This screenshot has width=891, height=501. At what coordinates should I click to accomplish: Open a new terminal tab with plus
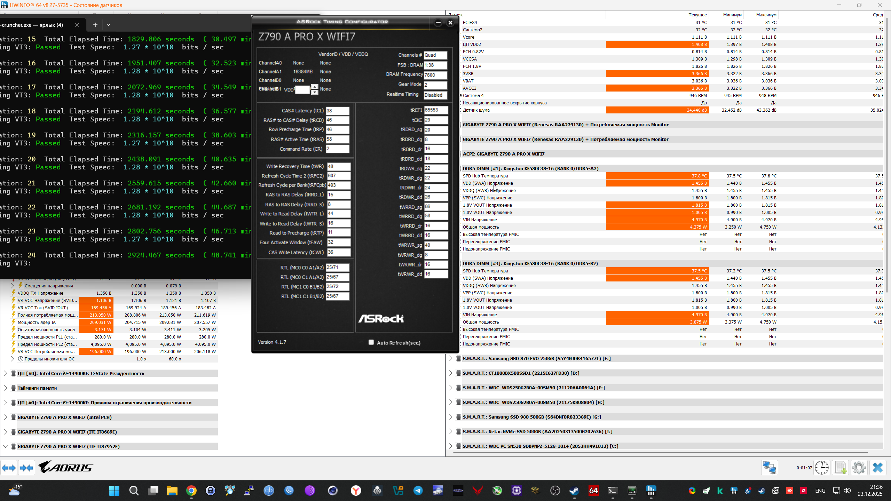pos(95,25)
